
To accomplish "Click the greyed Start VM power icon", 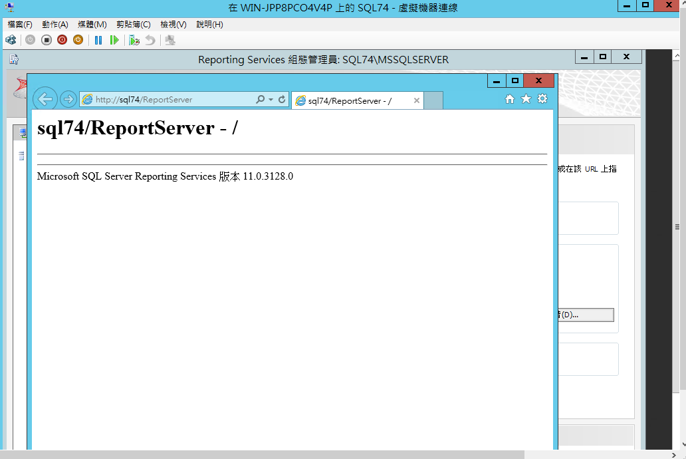I will point(30,41).
